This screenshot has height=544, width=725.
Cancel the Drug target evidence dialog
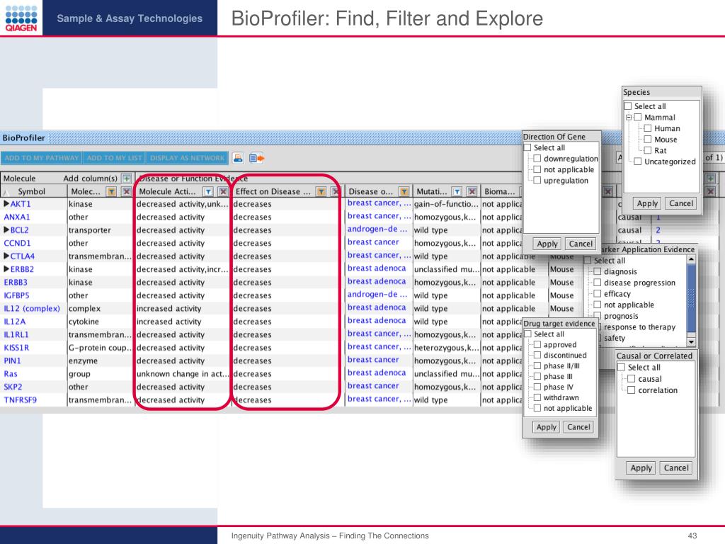point(578,427)
